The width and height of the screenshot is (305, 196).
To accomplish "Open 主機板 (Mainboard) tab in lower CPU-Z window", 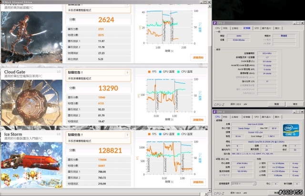I will [x=235, y=117].
